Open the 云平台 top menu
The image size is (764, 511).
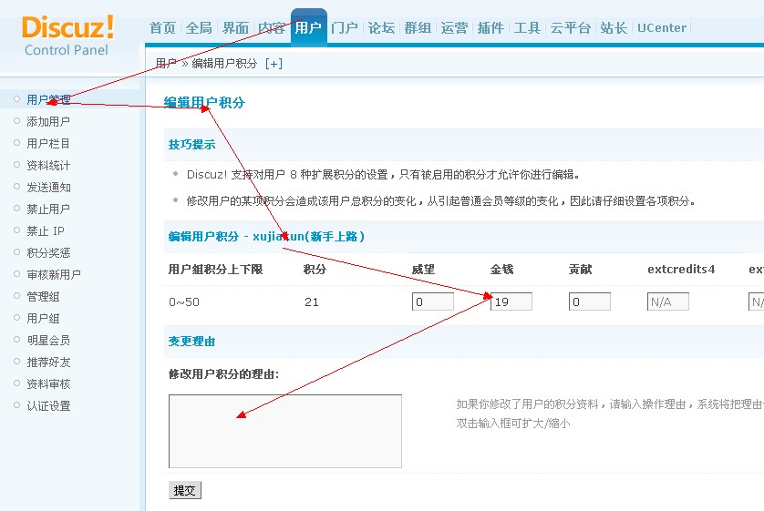coord(570,27)
